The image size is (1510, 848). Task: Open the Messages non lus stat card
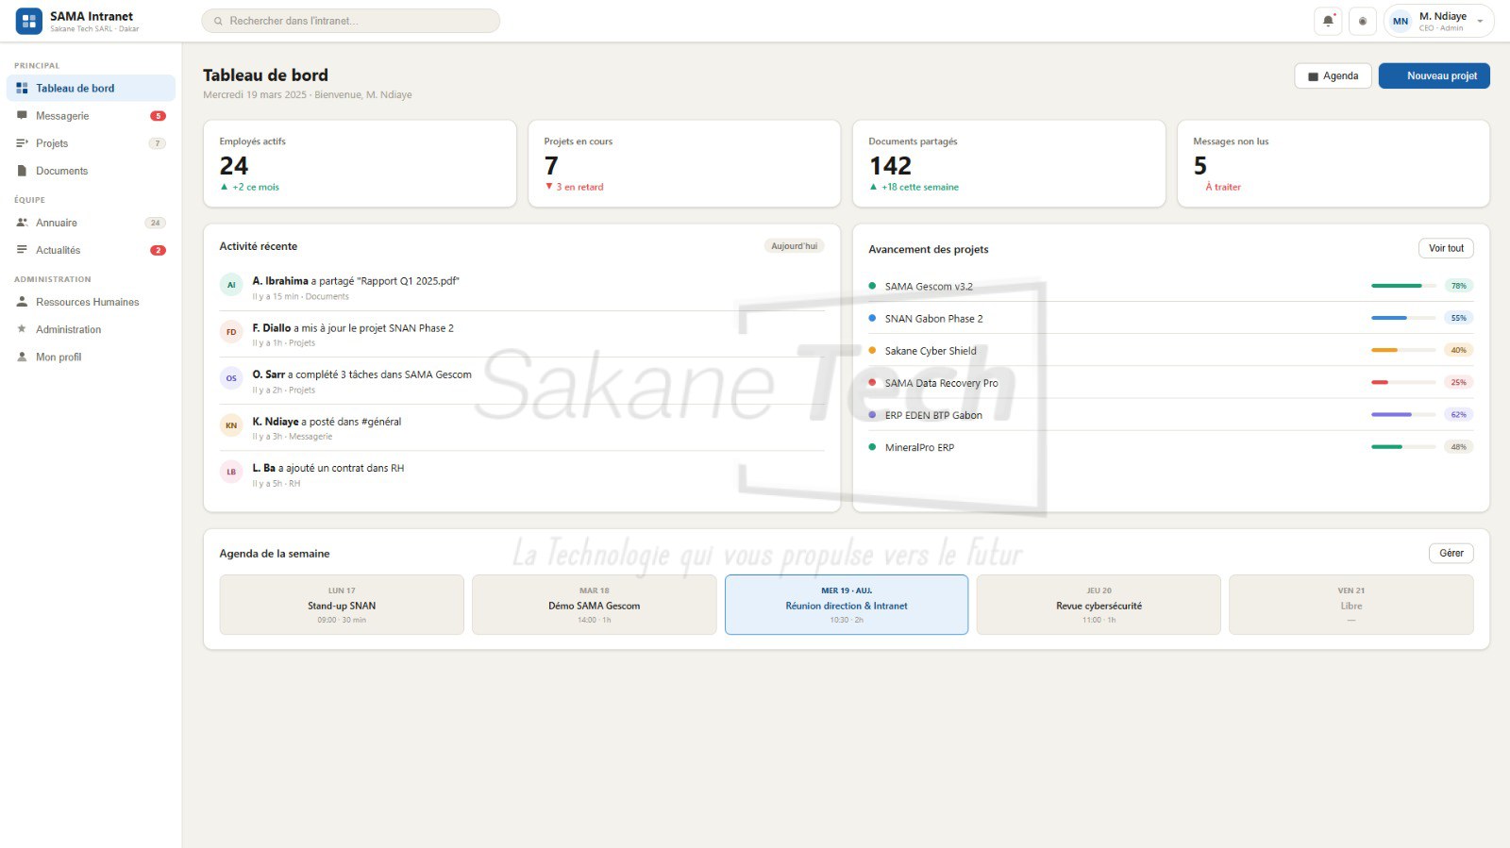tap(1334, 163)
